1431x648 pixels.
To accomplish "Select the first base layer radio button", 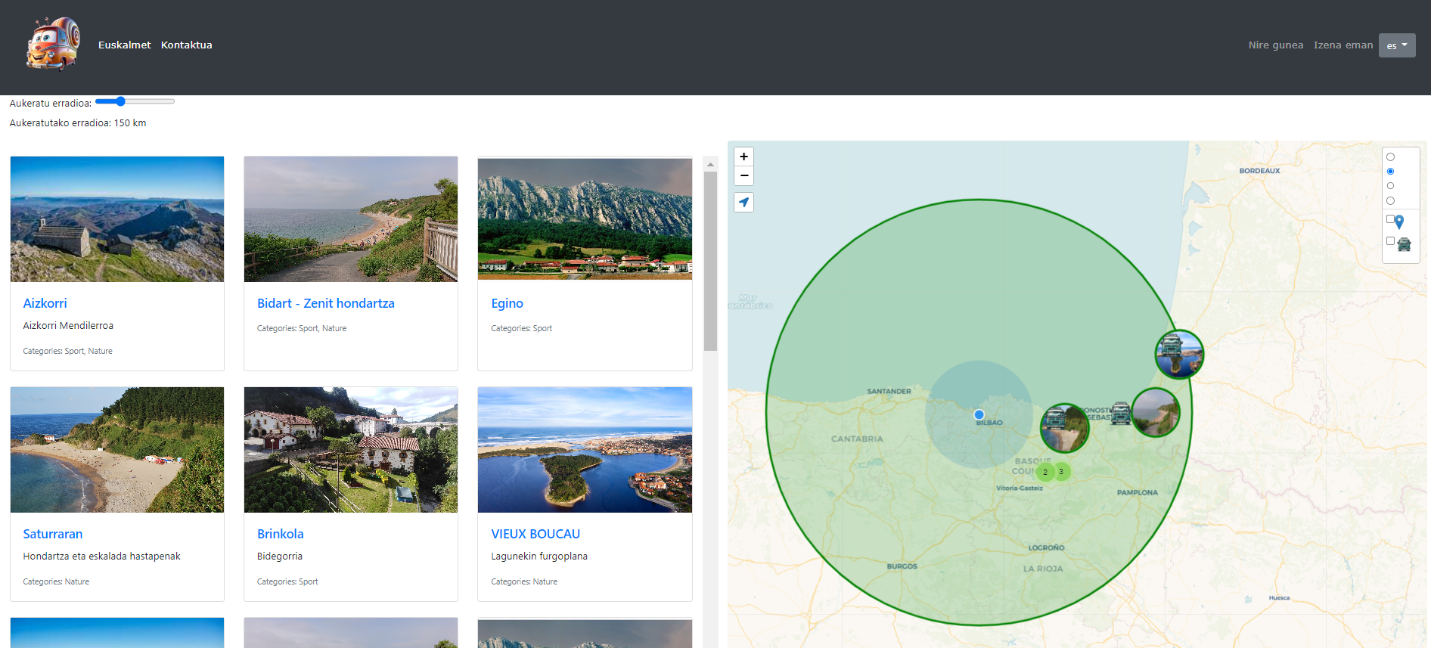I will pos(1390,157).
